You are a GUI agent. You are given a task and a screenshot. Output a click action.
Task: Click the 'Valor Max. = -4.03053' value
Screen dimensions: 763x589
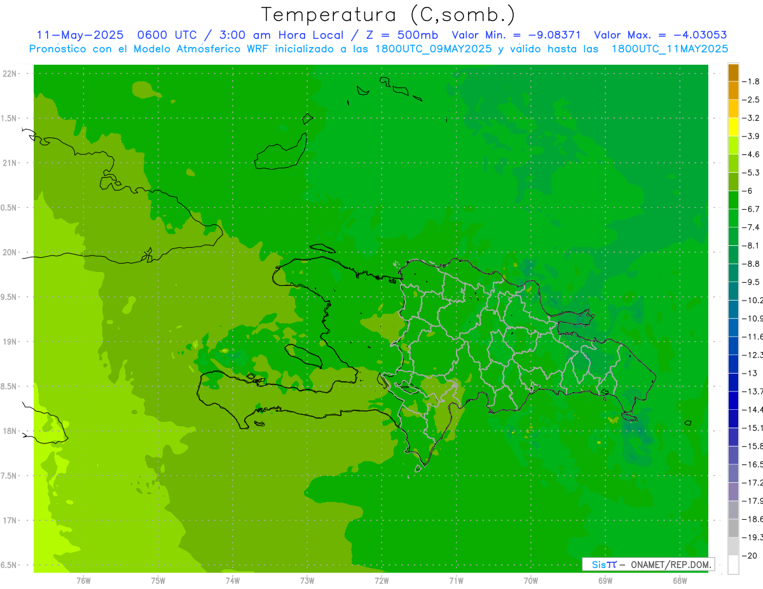coord(661,35)
